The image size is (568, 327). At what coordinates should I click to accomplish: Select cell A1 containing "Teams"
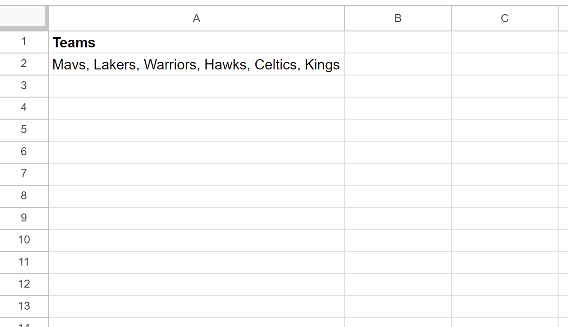pyautogui.click(x=196, y=42)
